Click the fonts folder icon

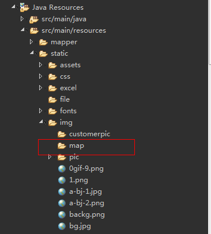[52, 111]
